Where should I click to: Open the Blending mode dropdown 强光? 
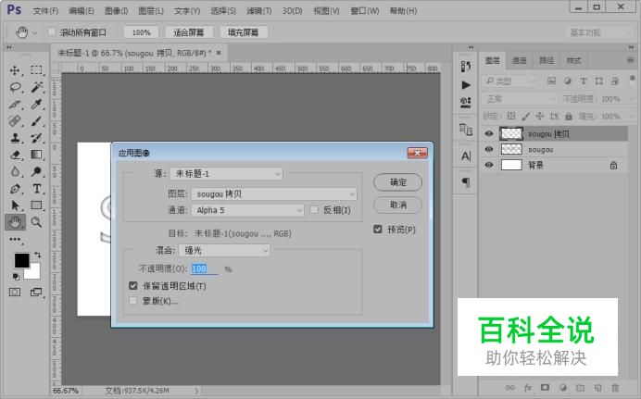224,250
